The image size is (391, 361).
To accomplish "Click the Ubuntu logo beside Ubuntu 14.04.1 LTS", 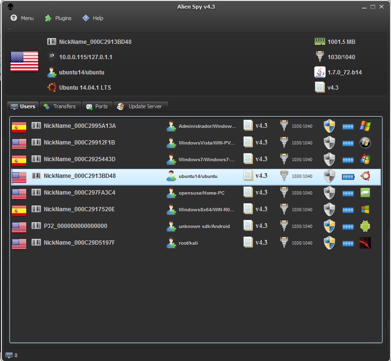I will (x=51, y=87).
